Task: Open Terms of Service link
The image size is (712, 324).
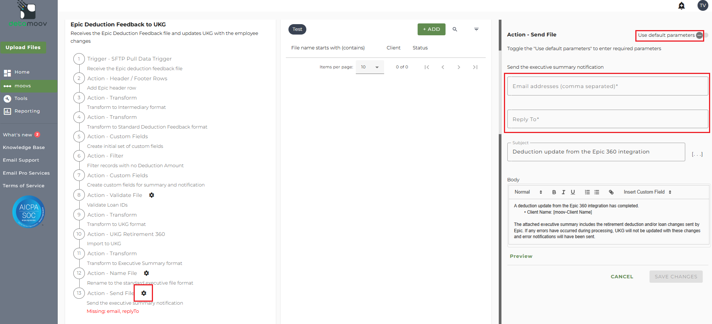Action: [x=23, y=186]
